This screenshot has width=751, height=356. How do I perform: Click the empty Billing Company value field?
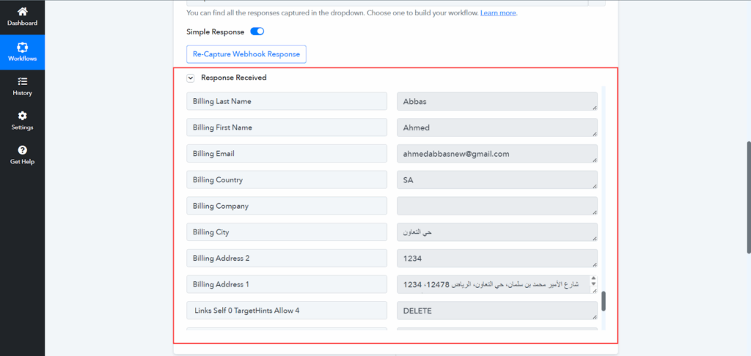(497, 206)
